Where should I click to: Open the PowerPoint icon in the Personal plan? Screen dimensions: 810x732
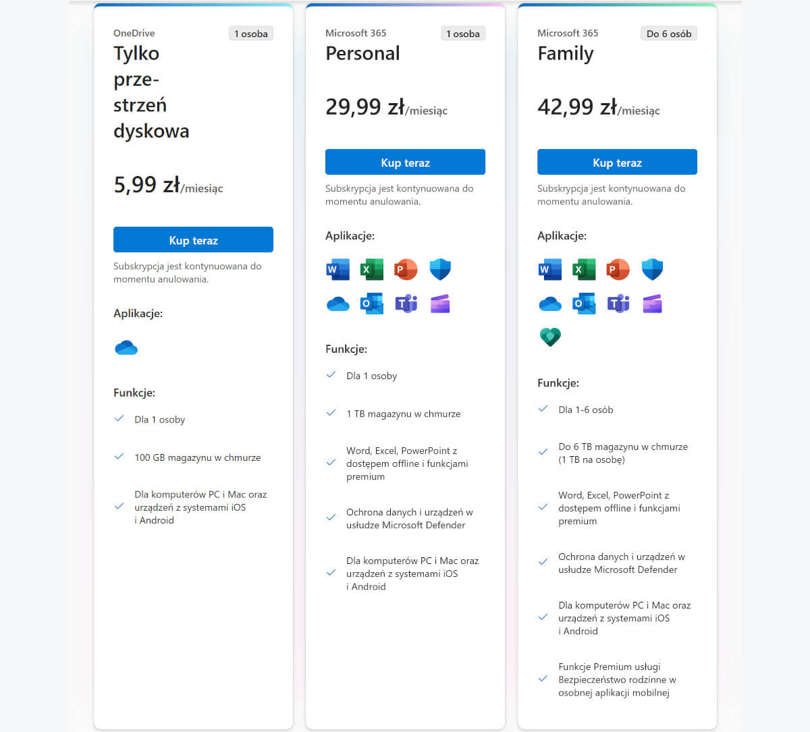pyautogui.click(x=406, y=269)
